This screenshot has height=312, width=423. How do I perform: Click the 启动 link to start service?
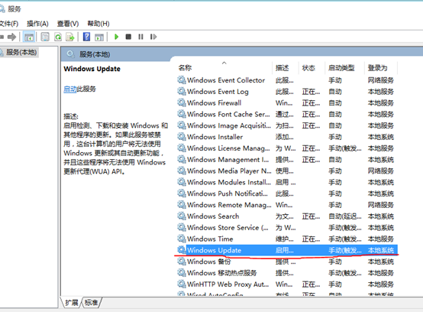pyautogui.click(x=70, y=89)
